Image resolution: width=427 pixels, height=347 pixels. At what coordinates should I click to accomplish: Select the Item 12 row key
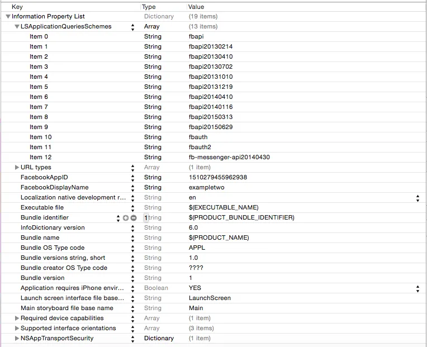tap(41, 158)
